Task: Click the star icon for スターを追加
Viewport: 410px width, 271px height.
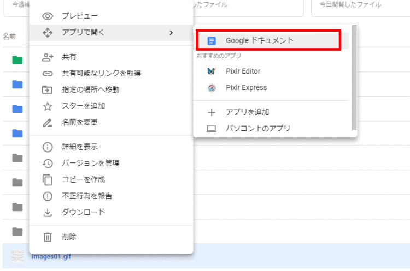Action: click(x=48, y=106)
